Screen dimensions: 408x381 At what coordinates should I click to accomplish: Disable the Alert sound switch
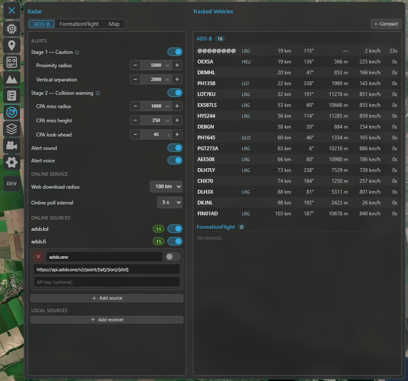(175, 148)
